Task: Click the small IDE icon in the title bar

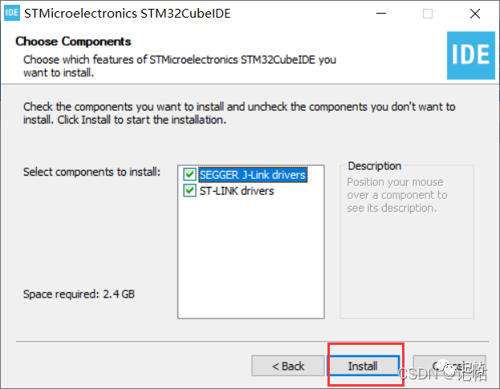Action: tap(12, 13)
